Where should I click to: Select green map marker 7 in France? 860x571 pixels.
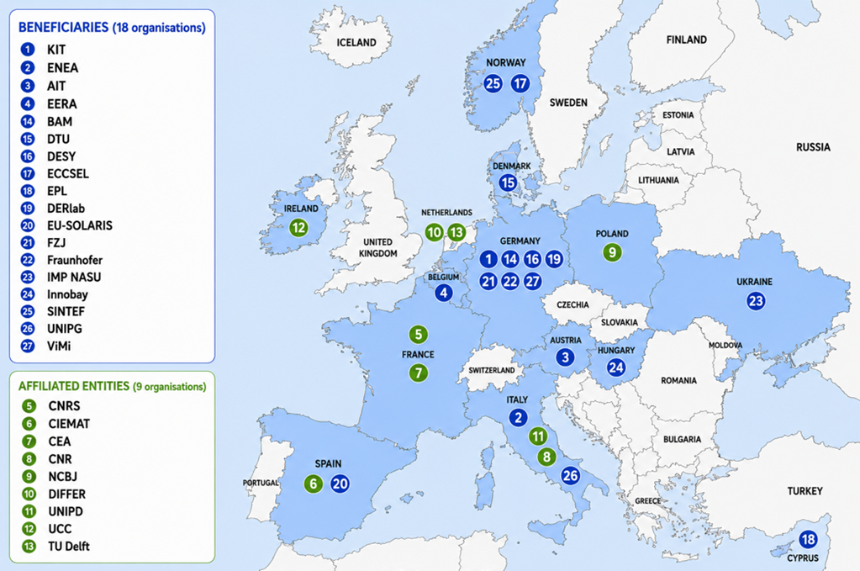click(419, 373)
